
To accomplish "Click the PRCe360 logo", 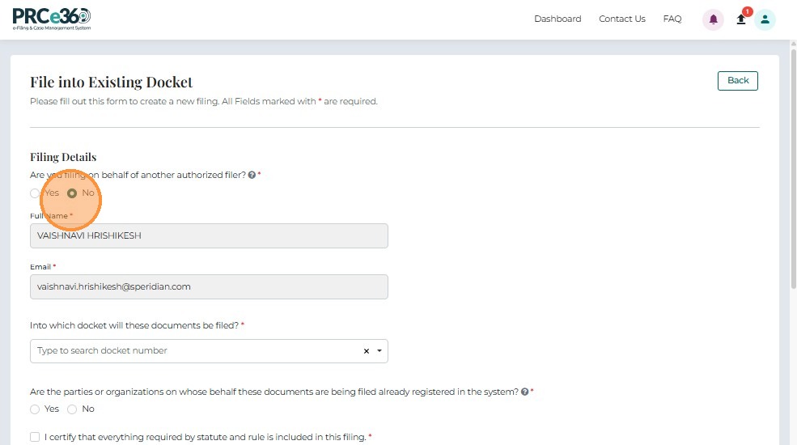I will pos(52,19).
